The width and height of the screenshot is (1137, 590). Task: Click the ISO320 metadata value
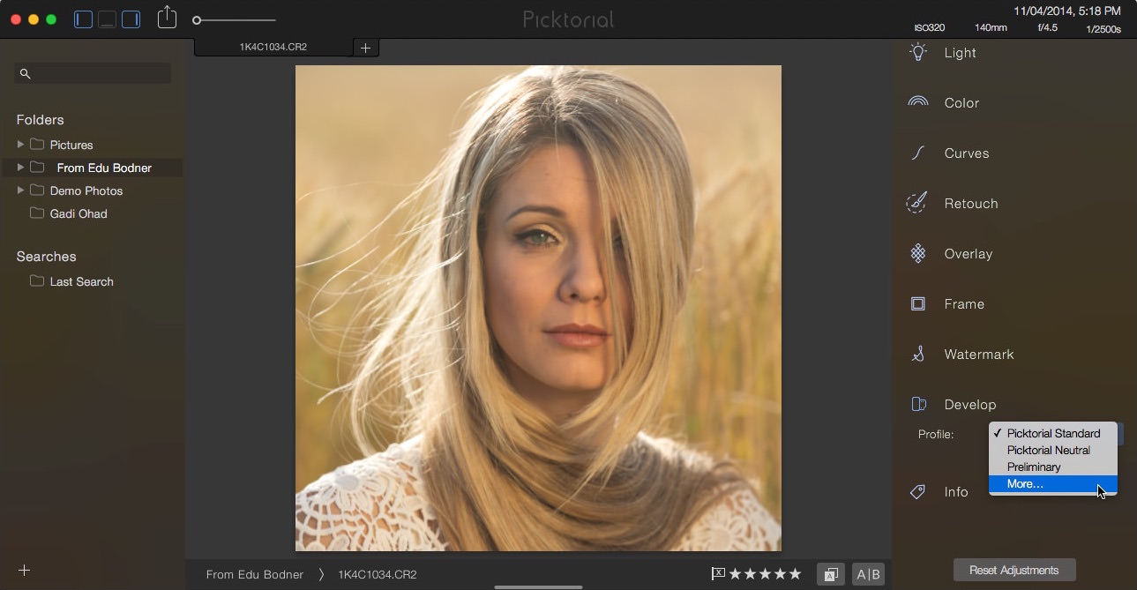coord(929,28)
